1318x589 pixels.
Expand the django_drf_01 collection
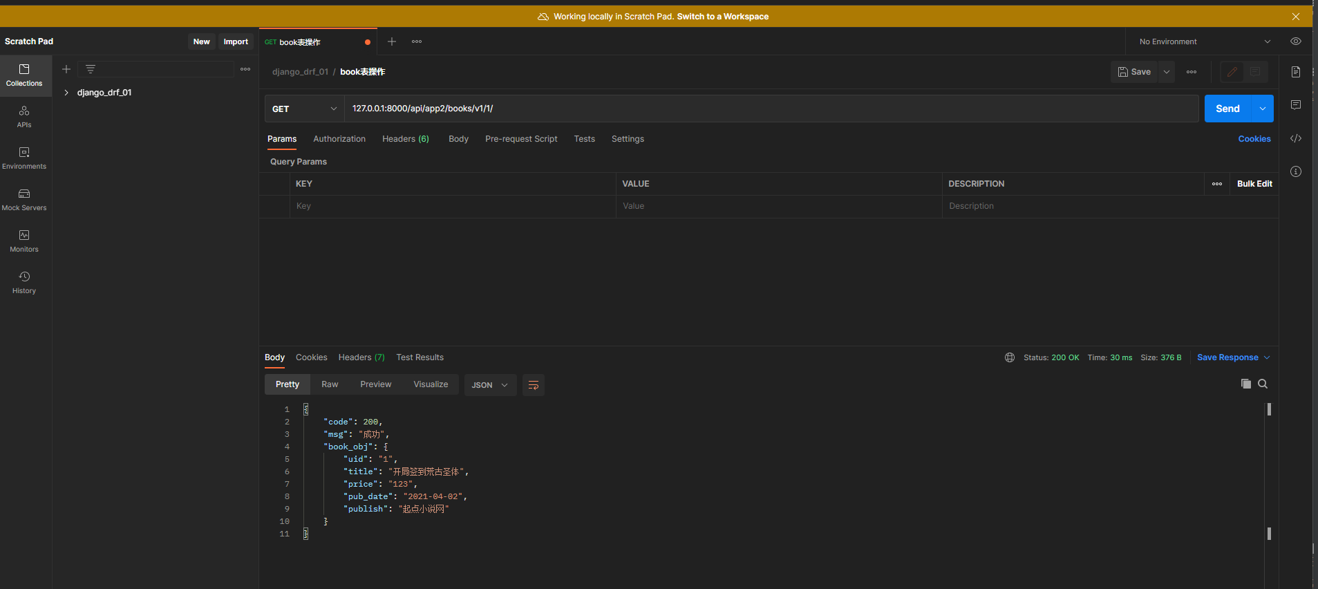tap(66, 93)
